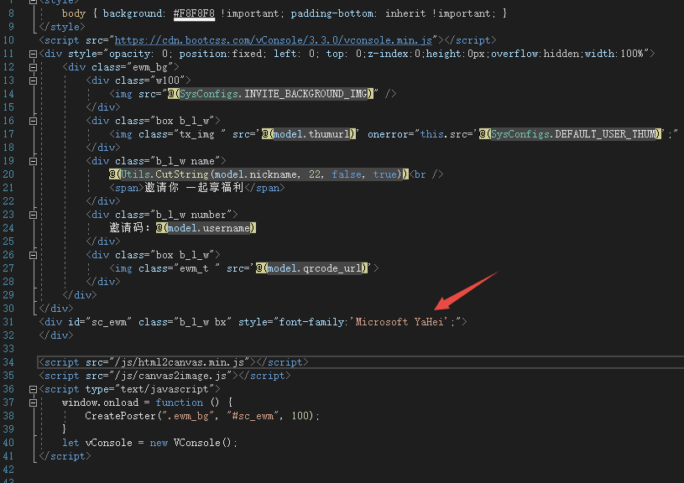Screen dimensions: 684x483
Task: Click window.onload on line 37
Action: point(101,402)
